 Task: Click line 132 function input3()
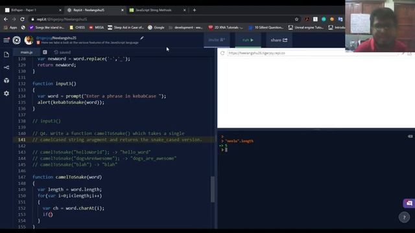click(x=54, y=83)
